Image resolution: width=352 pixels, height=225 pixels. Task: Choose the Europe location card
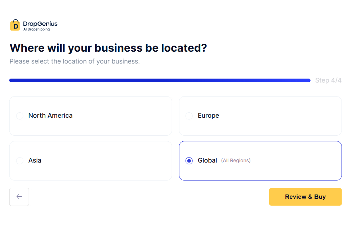260,116
